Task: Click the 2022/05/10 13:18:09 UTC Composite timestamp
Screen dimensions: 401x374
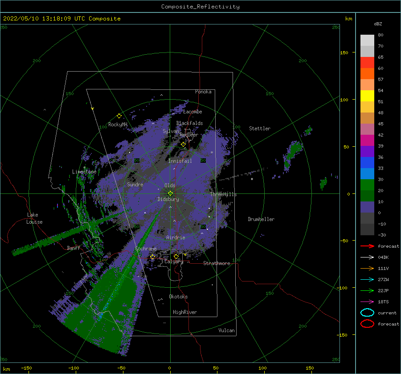Action: (61, 19)
